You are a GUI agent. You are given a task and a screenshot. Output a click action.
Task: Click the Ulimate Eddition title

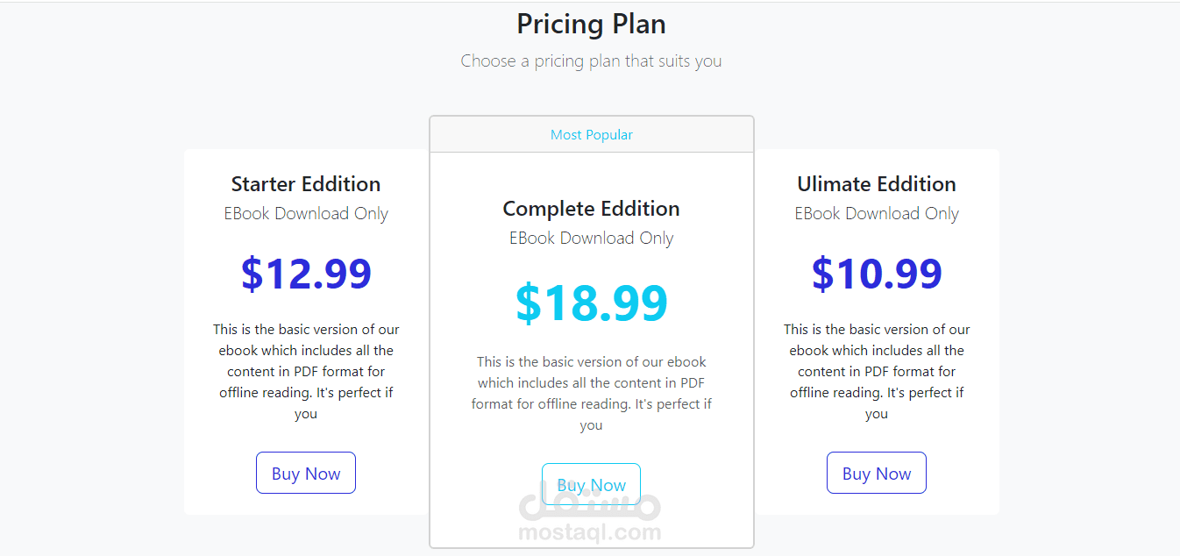point(876,184)
